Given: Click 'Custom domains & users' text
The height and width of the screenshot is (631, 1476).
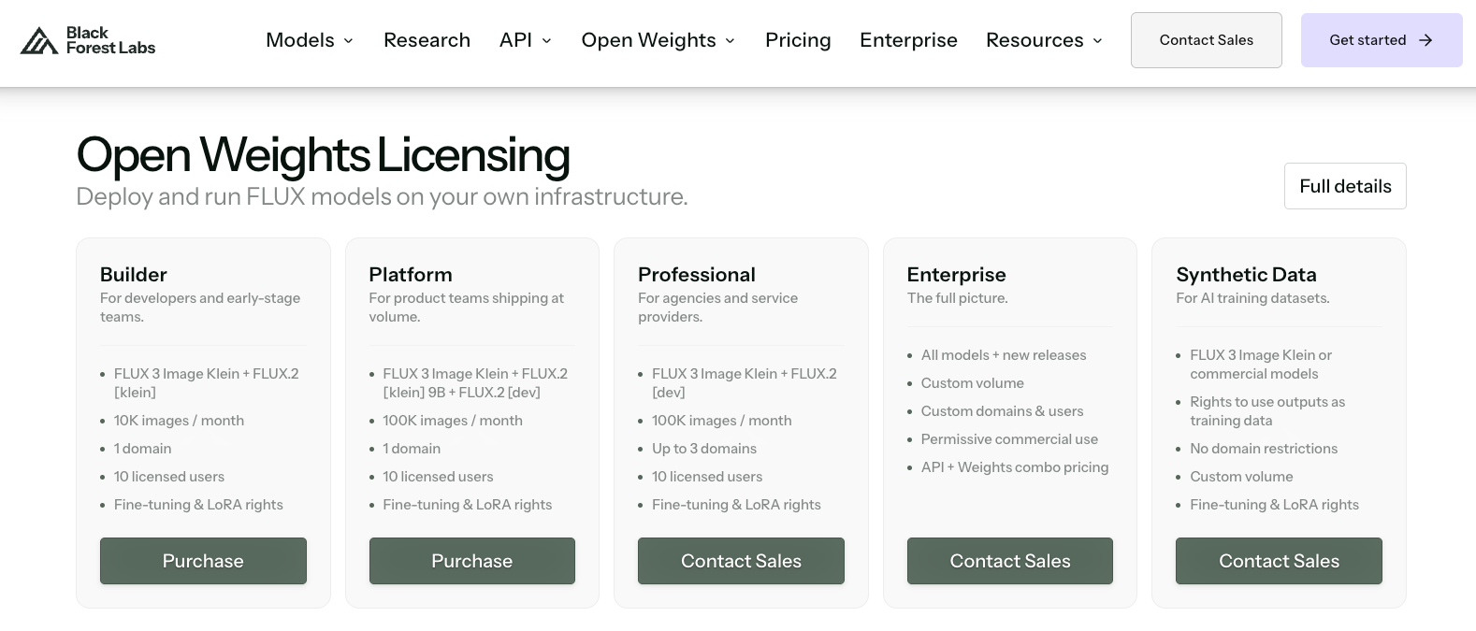Looking at the screenshot, I should (1002, 411).
